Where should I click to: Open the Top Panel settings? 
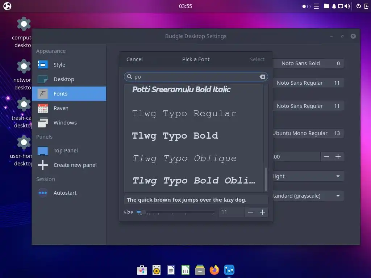coord(69,151)
